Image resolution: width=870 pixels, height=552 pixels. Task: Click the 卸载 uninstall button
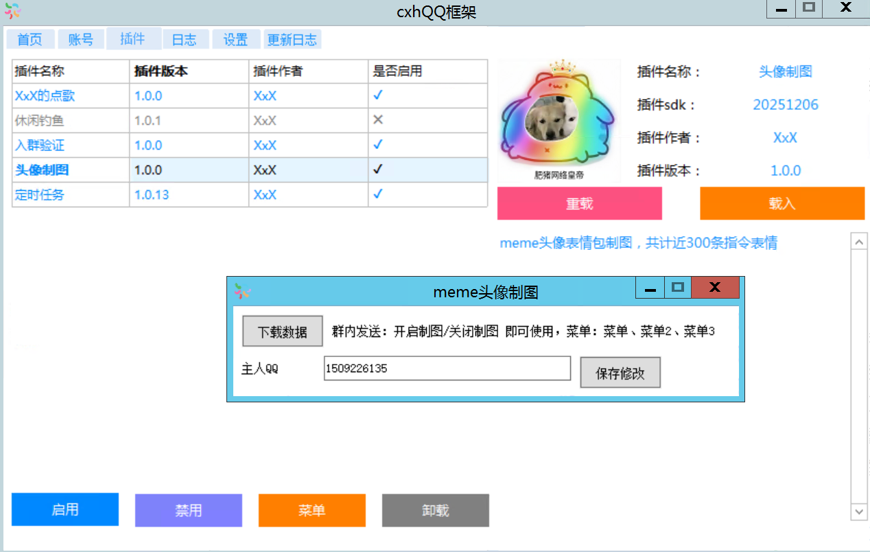[435, 510]
